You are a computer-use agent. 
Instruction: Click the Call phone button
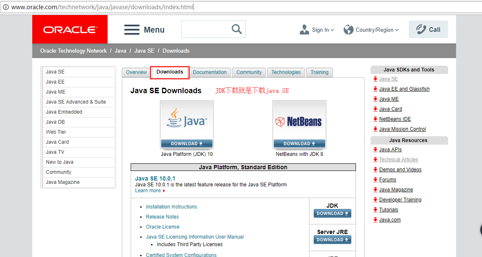click(x=428, y=29)
